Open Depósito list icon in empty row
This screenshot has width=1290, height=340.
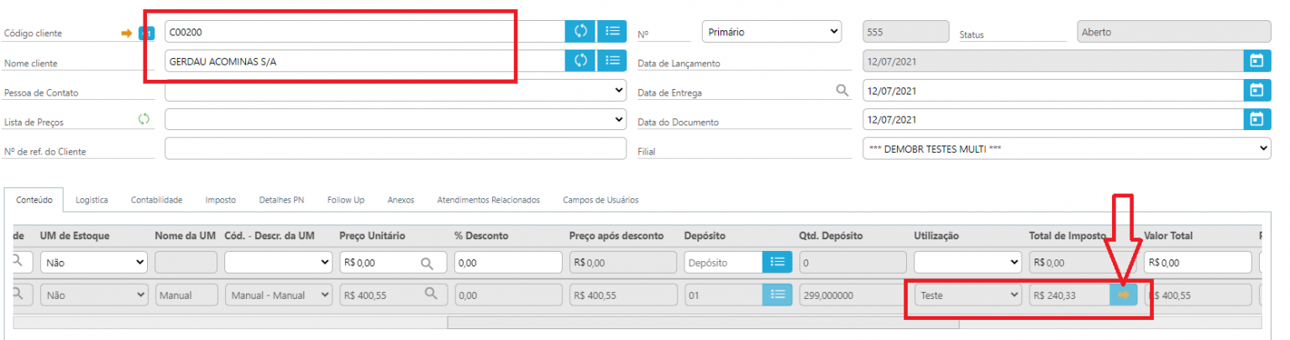pos(777,263)
